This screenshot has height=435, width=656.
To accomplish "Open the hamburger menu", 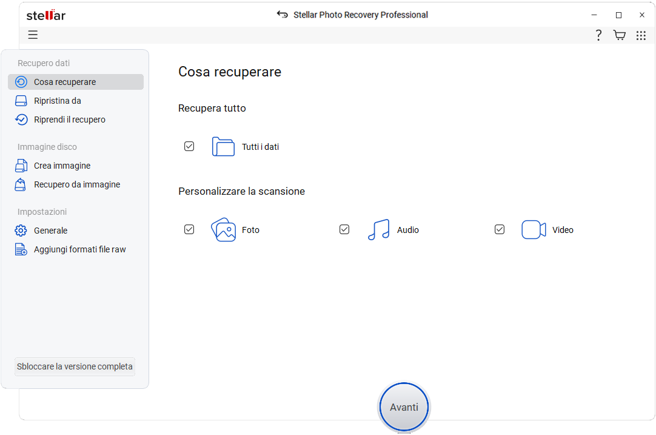I will point(33,35).
